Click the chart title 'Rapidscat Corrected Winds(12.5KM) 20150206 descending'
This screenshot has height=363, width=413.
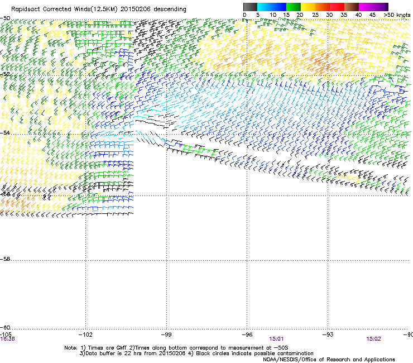pyautogui.click(x=99, y=9)
